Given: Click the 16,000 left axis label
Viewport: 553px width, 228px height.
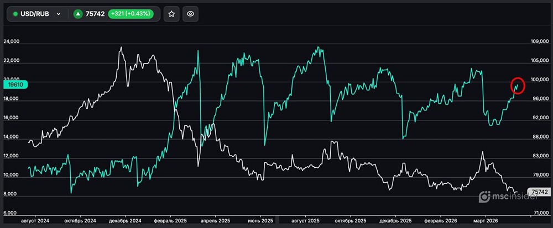Looking at the screenshot, I should pyautogui.click(x=11, y=118).
